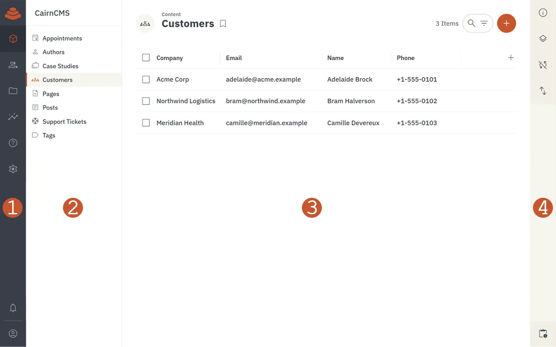Open the Help question mark icon

coord(13,143)
